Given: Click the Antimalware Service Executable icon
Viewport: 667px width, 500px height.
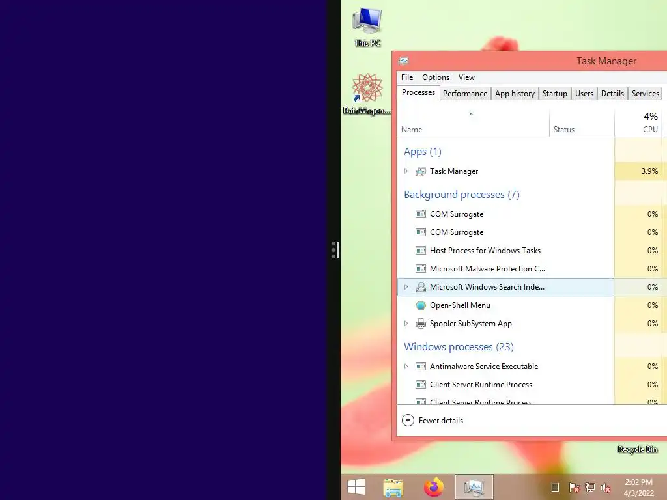Looking at the screenshot, I should coord(420,366).
